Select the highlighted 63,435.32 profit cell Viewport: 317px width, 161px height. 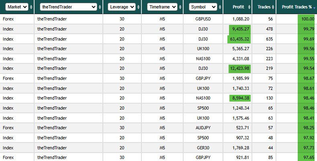click(x=239, y=39)
